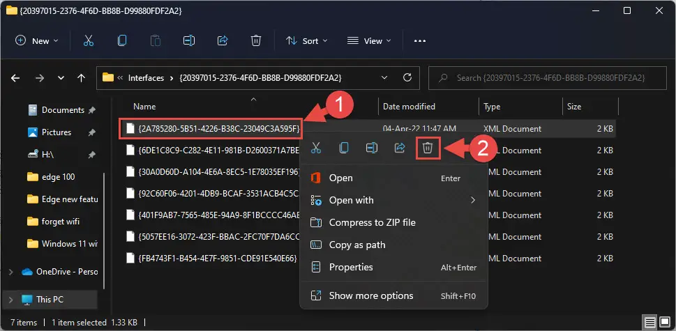
Task: Open the New dropdown menu
Action: click(x=37, y=41)
